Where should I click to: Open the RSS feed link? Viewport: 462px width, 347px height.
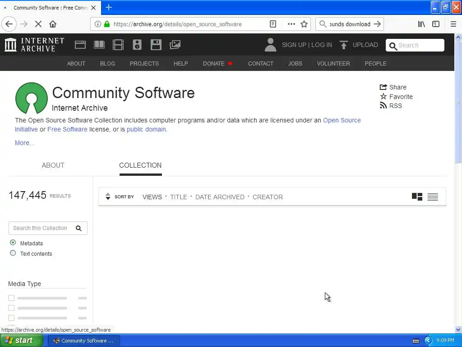click(391, 106)
